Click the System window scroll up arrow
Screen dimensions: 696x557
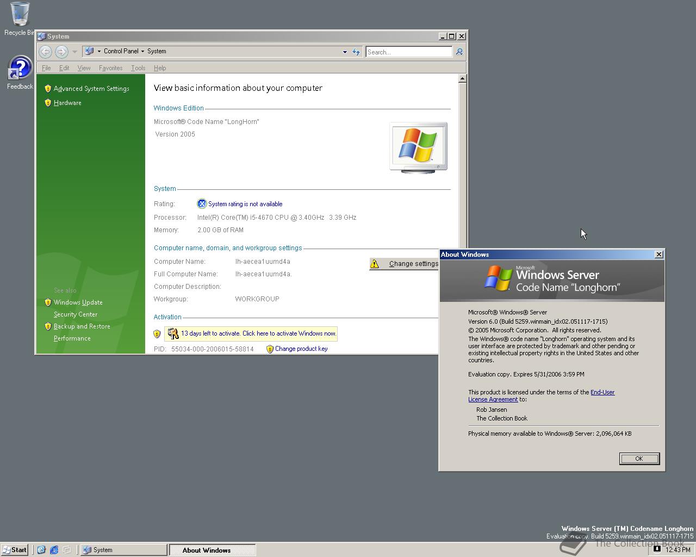(x=462, y=79)
